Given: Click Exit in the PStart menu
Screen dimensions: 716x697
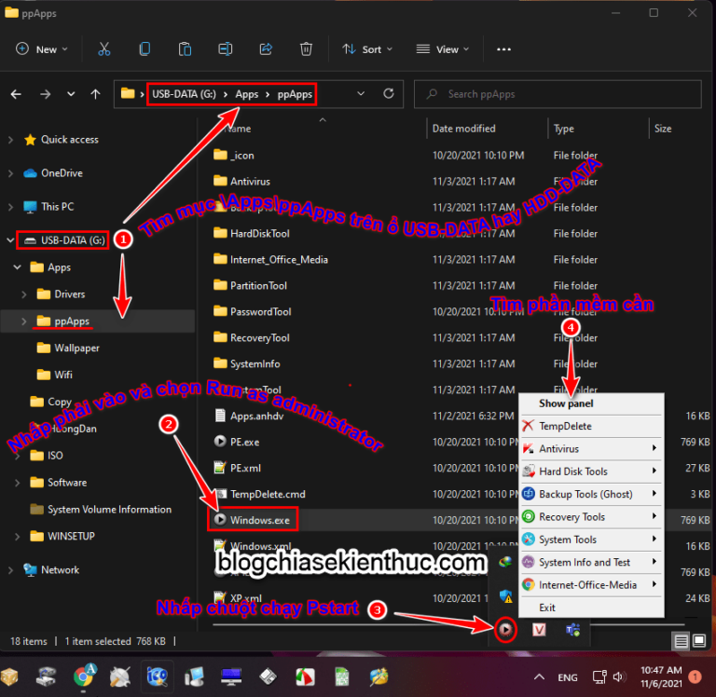Looking at the screenshot, I should click(547, 608).
